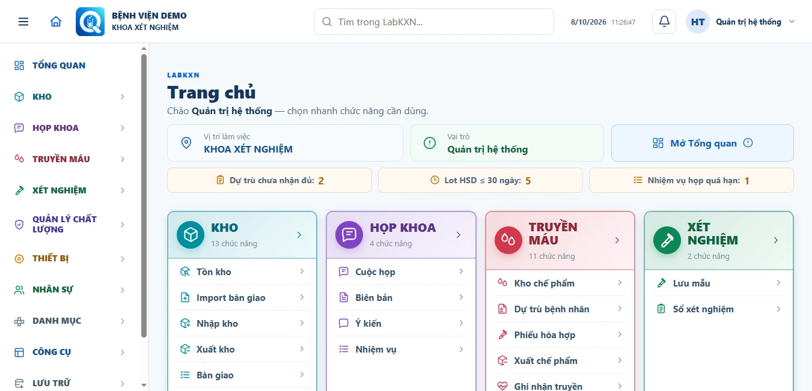Screen dimensions: 812x391
Task: Click the Biên bản document icon
Action: coord(344,298)
